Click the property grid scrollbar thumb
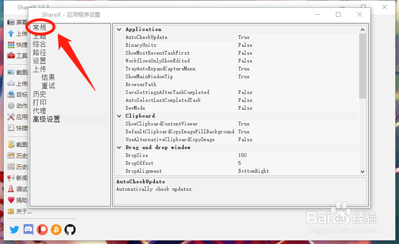The width and height of the screenshot is (399, 244). coord(363,66)
